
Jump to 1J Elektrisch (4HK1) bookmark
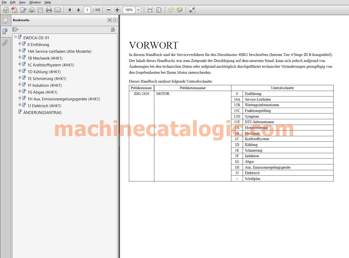[44, 106]
